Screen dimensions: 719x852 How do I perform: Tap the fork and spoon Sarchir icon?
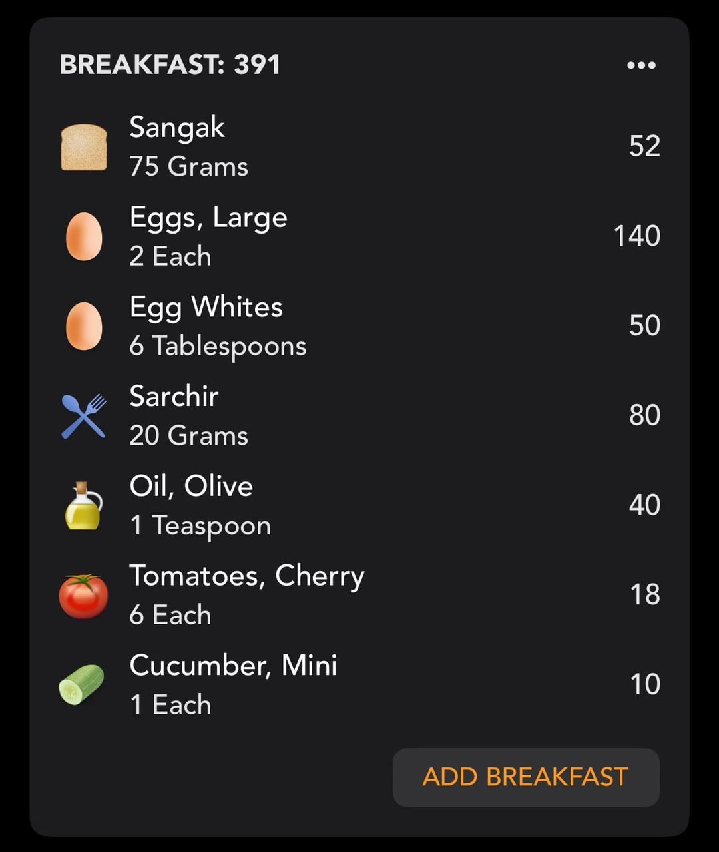coord(84,416)
